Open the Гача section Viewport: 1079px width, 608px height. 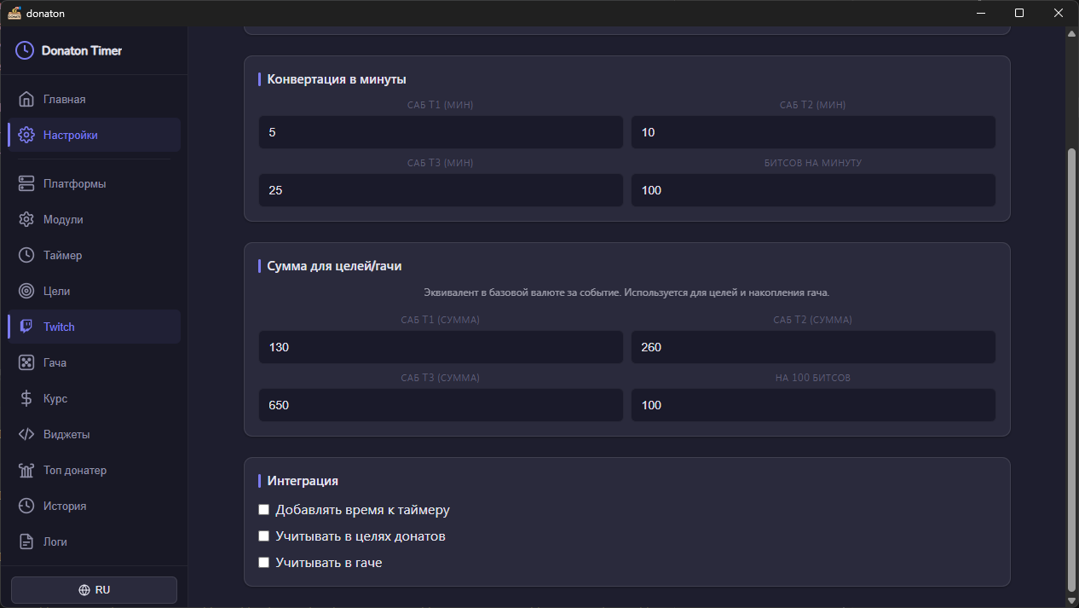pyautogui.click(x=94, y=362)
